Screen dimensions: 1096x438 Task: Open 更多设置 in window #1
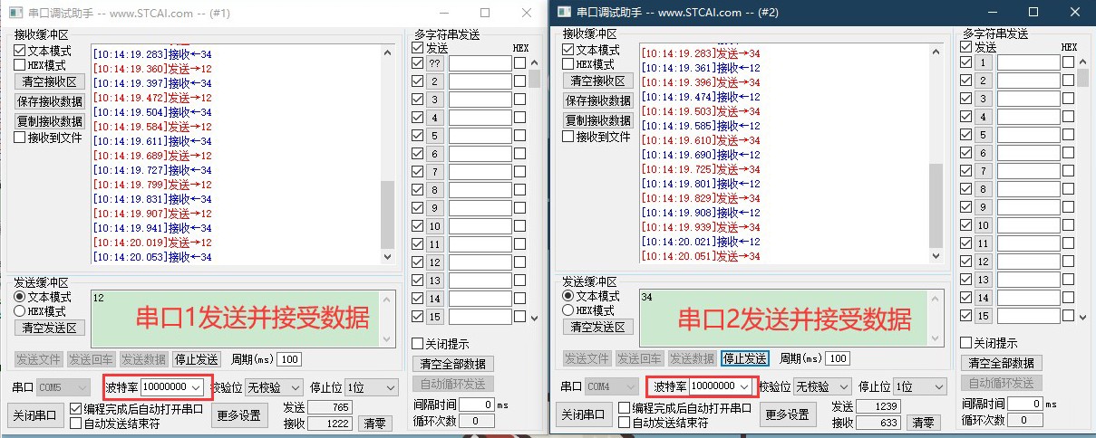pyautogui.click(x=239, y=415)
